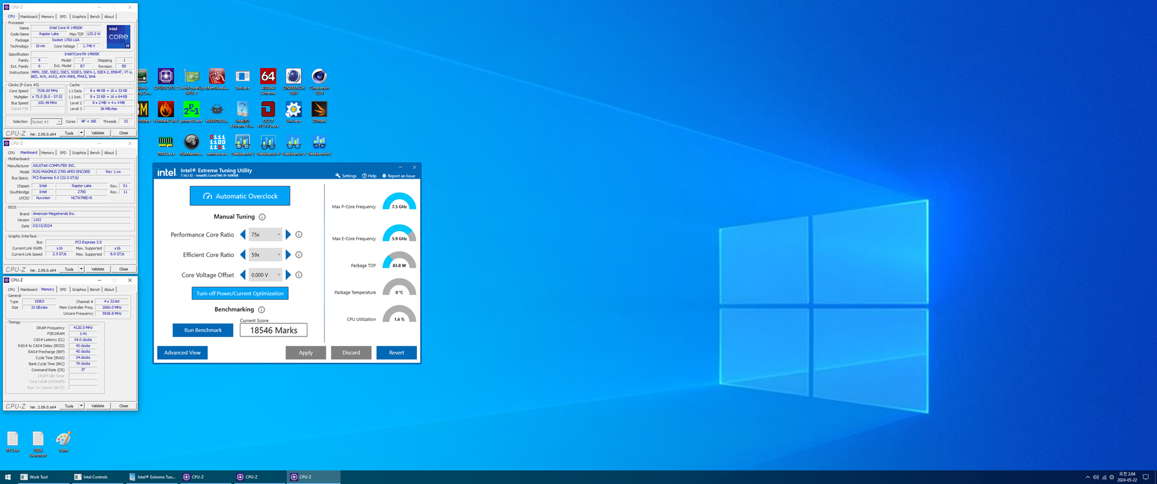Decrease Efficient Core Ratio with left arrow
The width and height of the screenshot is (1157, 484).
click(x=243, y=255)
